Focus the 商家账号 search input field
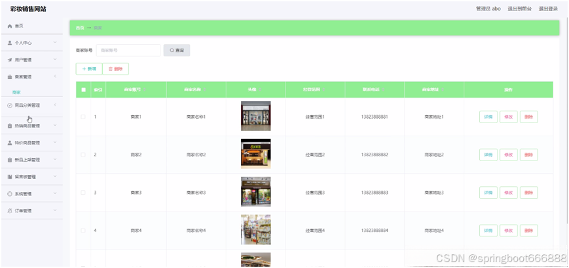This screenshot has height=268, width=569. pos(128,50)
